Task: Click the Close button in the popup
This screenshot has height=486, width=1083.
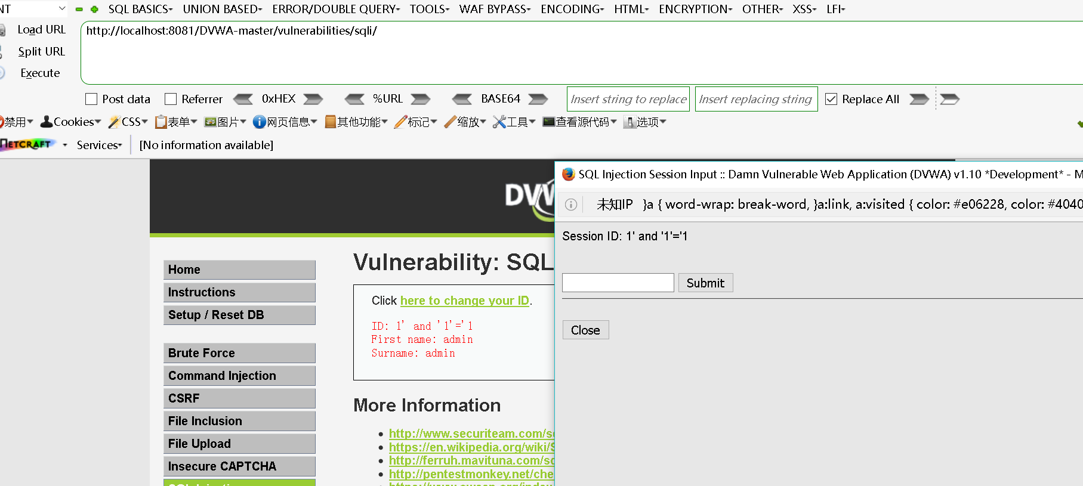Action: tap(585, 330)
